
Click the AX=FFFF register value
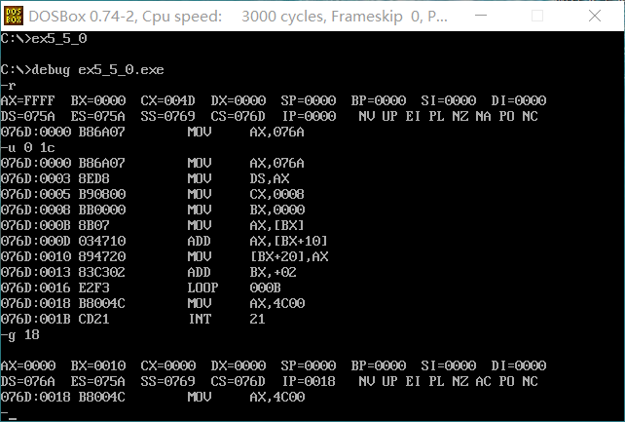coord(28,100)
